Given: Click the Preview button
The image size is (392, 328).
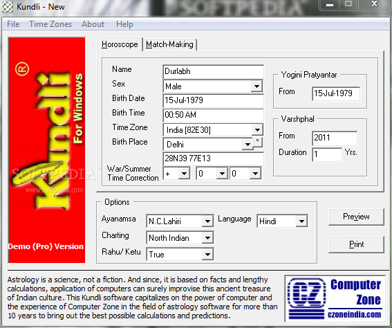Looking at the screenshot, I should [x=356, y=217].
